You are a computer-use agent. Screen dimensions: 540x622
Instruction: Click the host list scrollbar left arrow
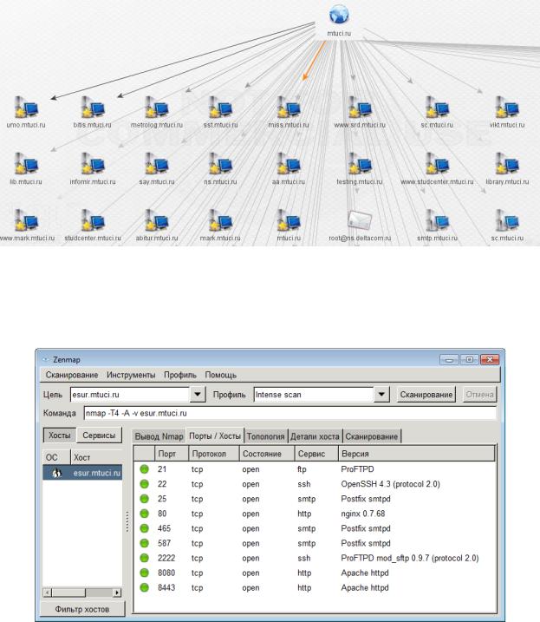coord(48,593)
